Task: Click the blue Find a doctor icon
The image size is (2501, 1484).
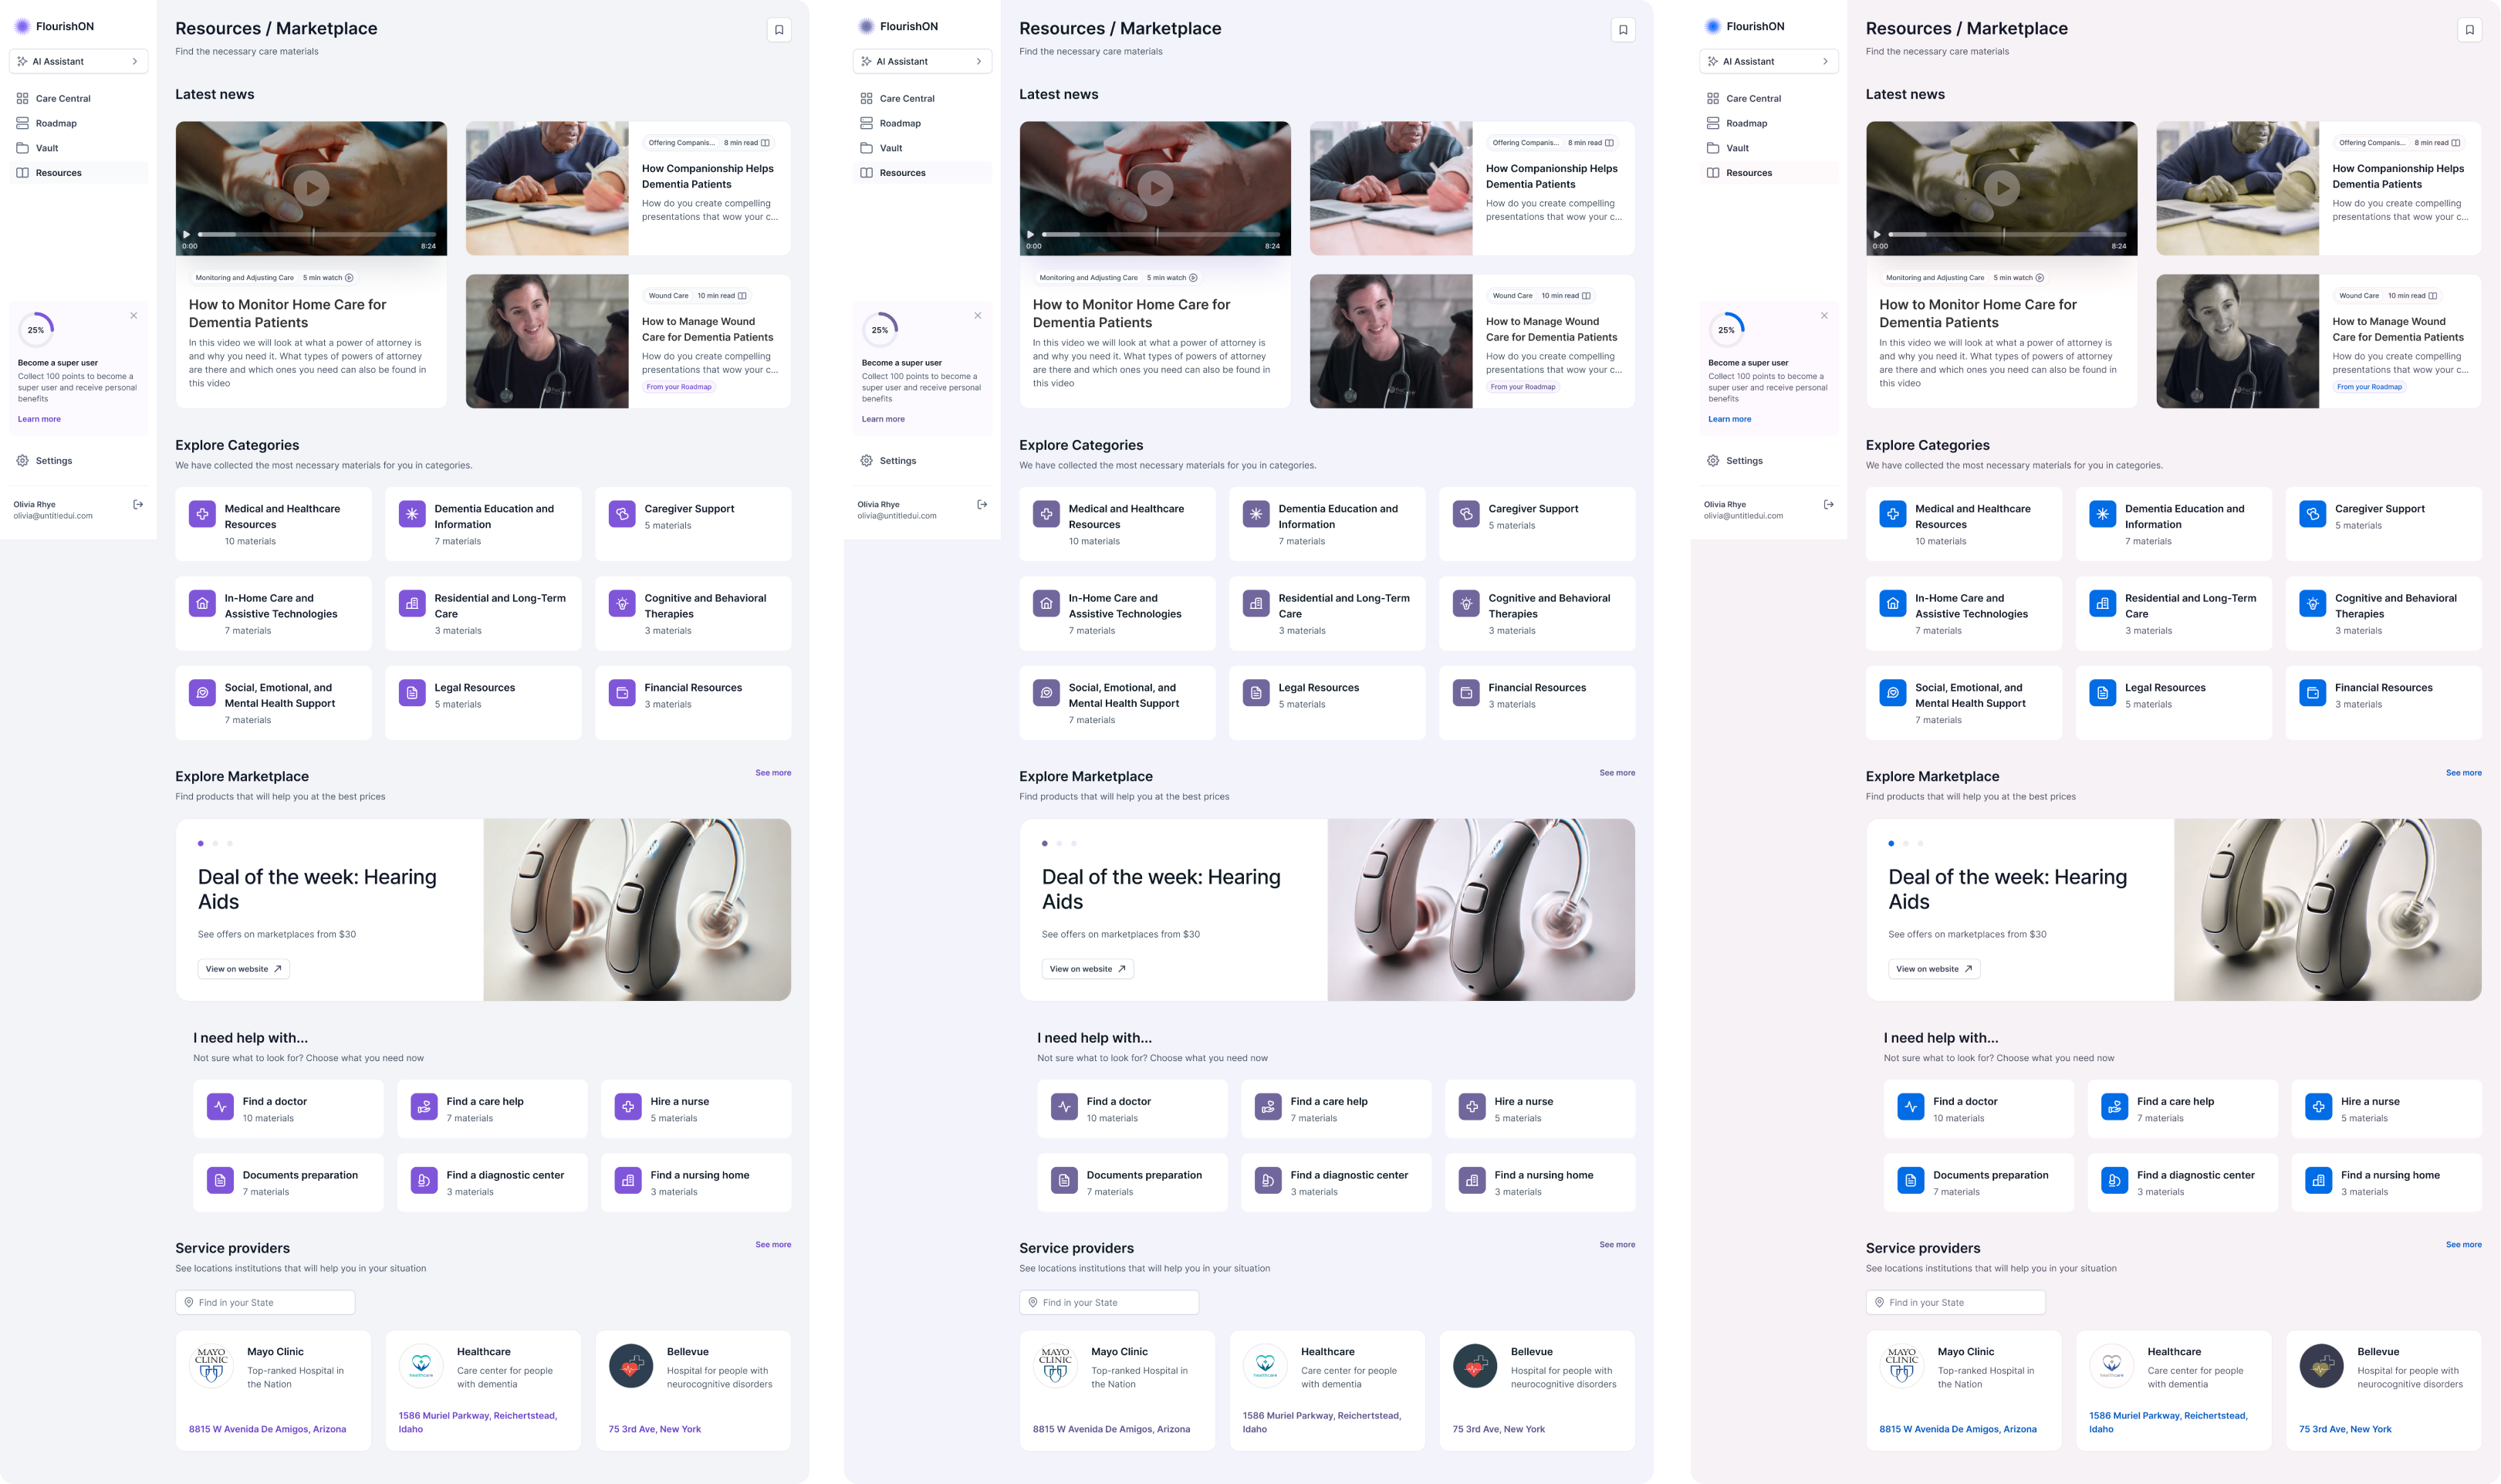Action: coord(1910,1107)
